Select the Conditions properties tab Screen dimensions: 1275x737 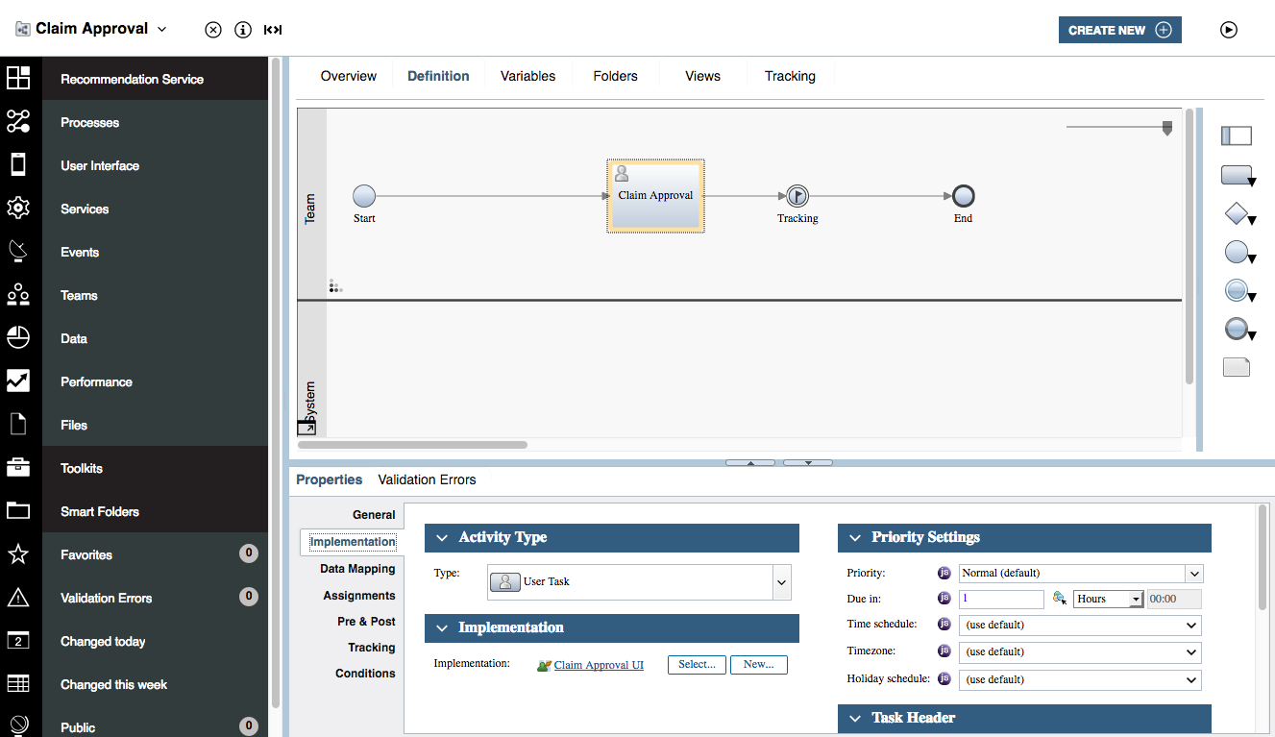365,674
